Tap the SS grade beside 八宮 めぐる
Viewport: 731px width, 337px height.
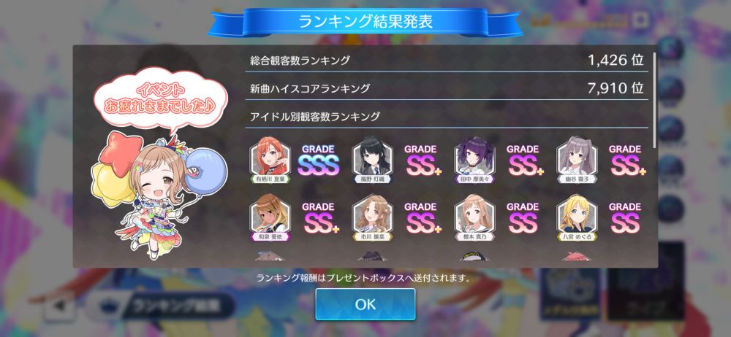pos(625,219)
